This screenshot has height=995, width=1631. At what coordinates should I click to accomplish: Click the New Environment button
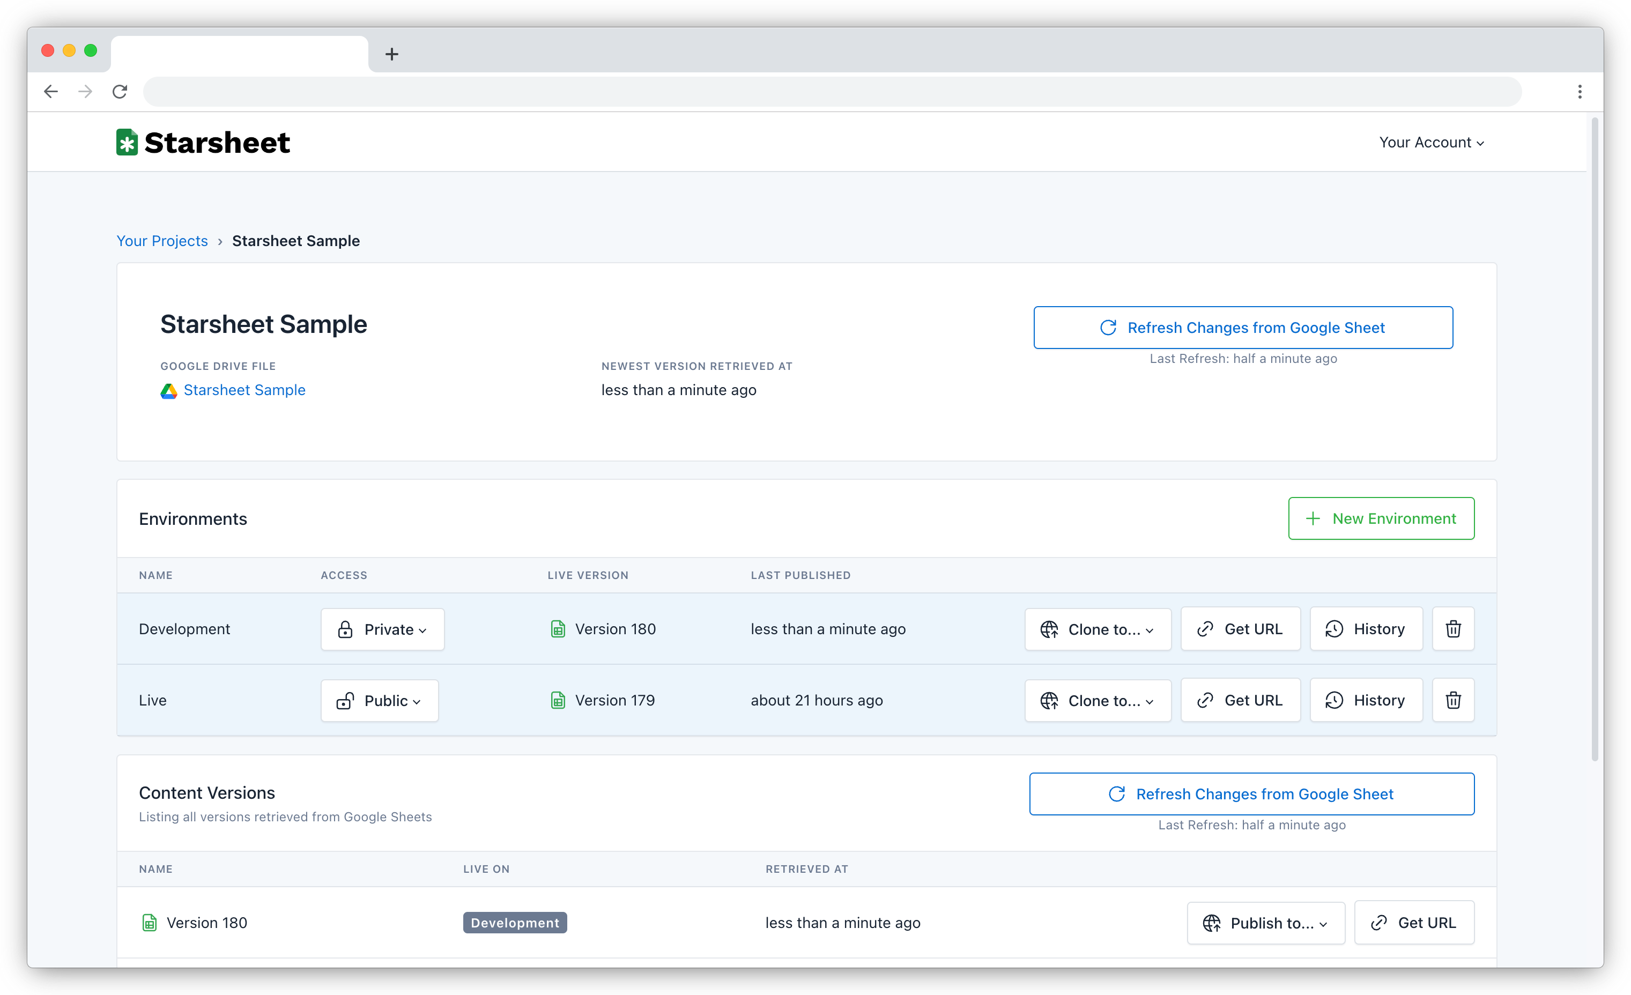click(1381, 518)
